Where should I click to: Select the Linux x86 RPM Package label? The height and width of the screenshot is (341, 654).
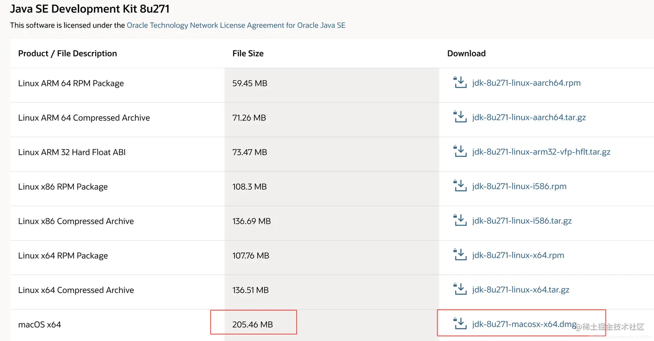(x=63, y=187)
